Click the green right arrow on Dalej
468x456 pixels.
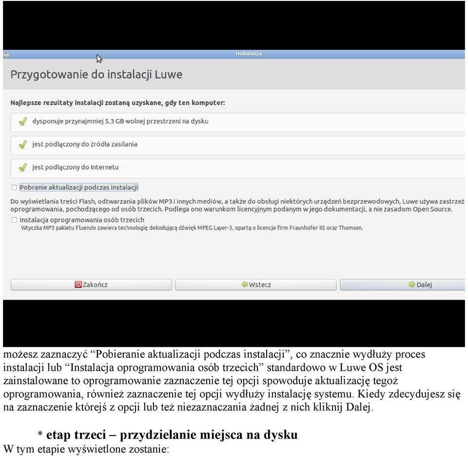pyautogui.click(x=412, y=284)
